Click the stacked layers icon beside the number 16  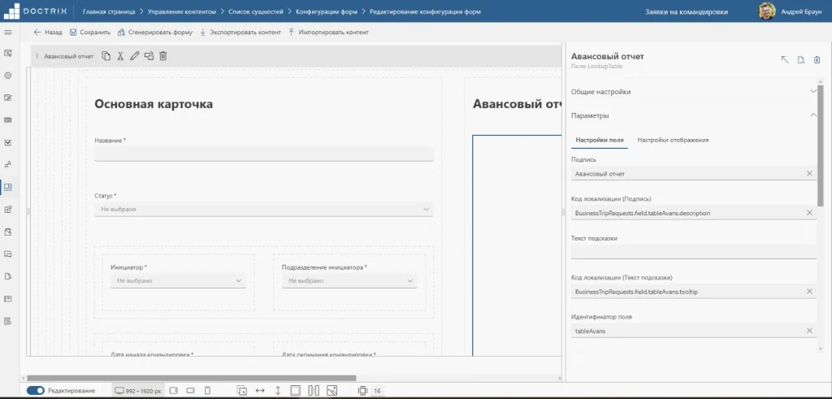362,391
